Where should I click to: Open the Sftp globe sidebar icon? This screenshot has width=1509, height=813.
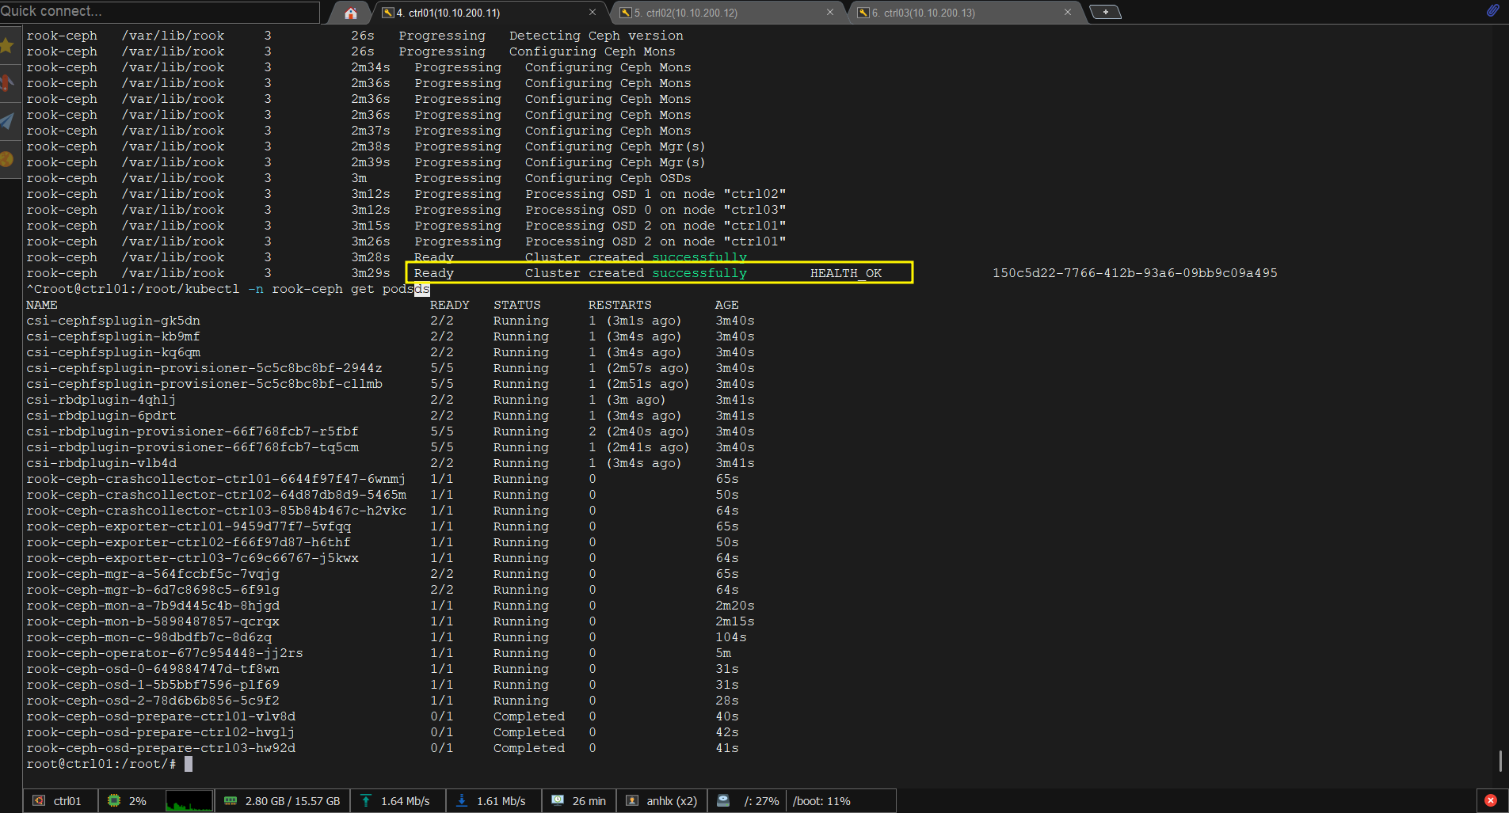[7, 159]
